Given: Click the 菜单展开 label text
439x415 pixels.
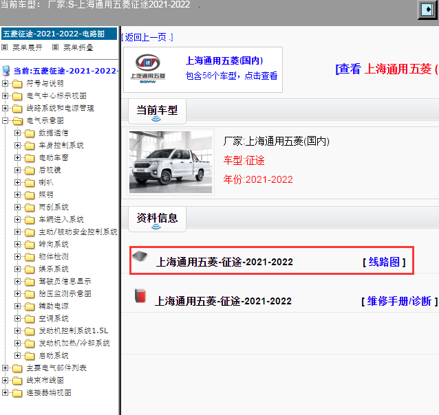Looking at the screenshot, I should [28, 47].
